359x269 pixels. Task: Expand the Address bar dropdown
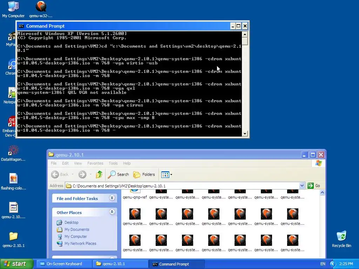click(x=302, y=186)
